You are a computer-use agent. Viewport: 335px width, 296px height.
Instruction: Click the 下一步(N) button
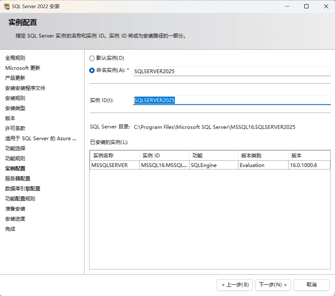[273, 285]
